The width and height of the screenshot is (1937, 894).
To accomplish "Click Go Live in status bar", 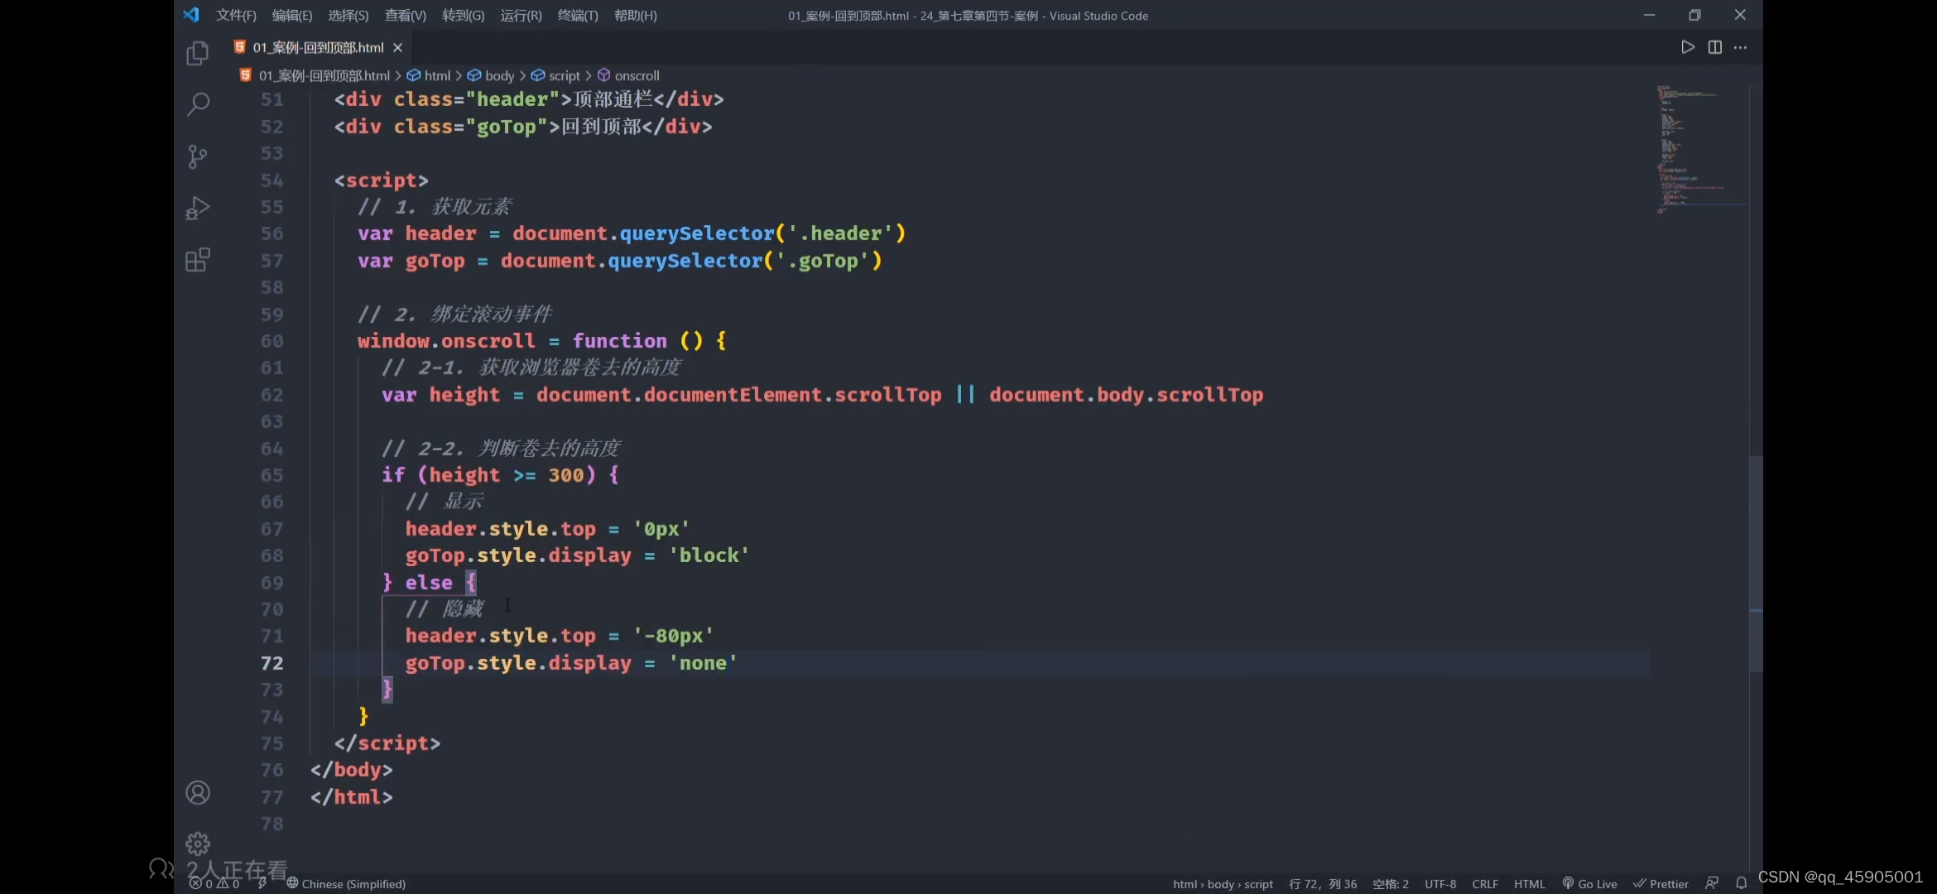I will (x=1589, y=883).
